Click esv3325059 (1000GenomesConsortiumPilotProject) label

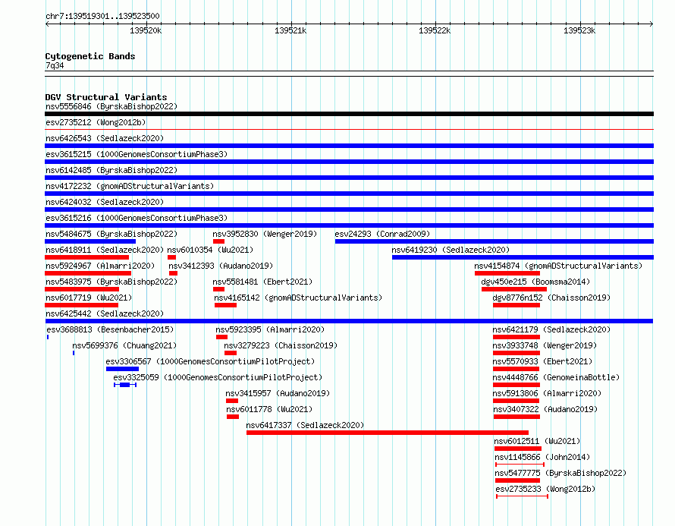click(218, 377)
